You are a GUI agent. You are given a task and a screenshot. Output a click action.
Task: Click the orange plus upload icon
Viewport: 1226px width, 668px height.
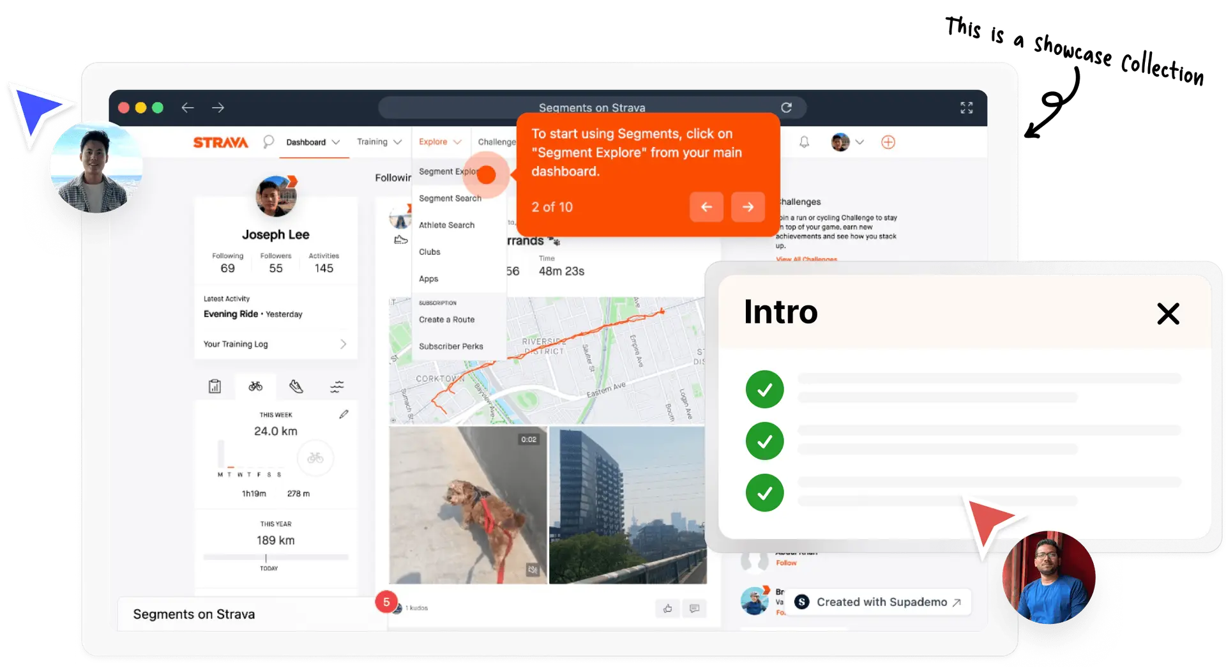pos(888,142)
